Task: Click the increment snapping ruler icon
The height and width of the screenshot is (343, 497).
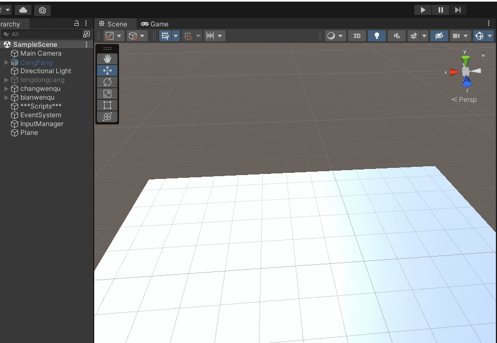Action: (210, 36)
